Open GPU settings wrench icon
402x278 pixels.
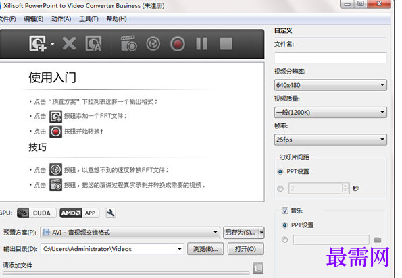pyautogui.click(x=111, y=213)
